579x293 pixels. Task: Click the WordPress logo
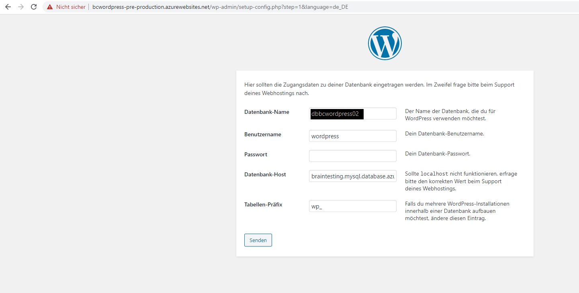tap(385, 43)
